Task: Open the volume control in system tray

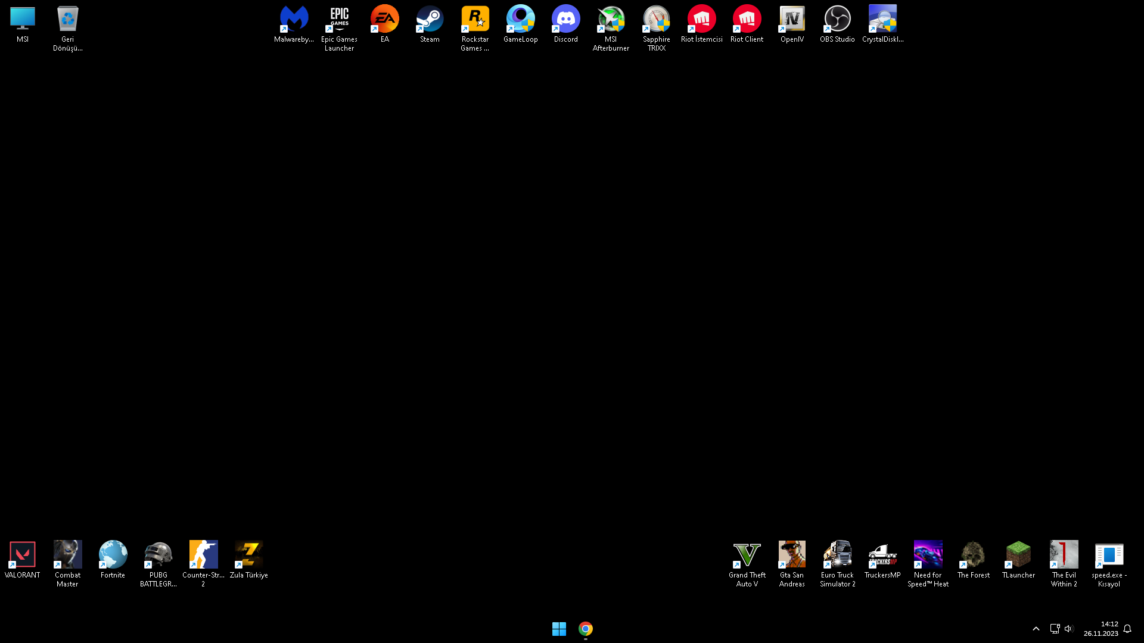Action: [1068, 629]
